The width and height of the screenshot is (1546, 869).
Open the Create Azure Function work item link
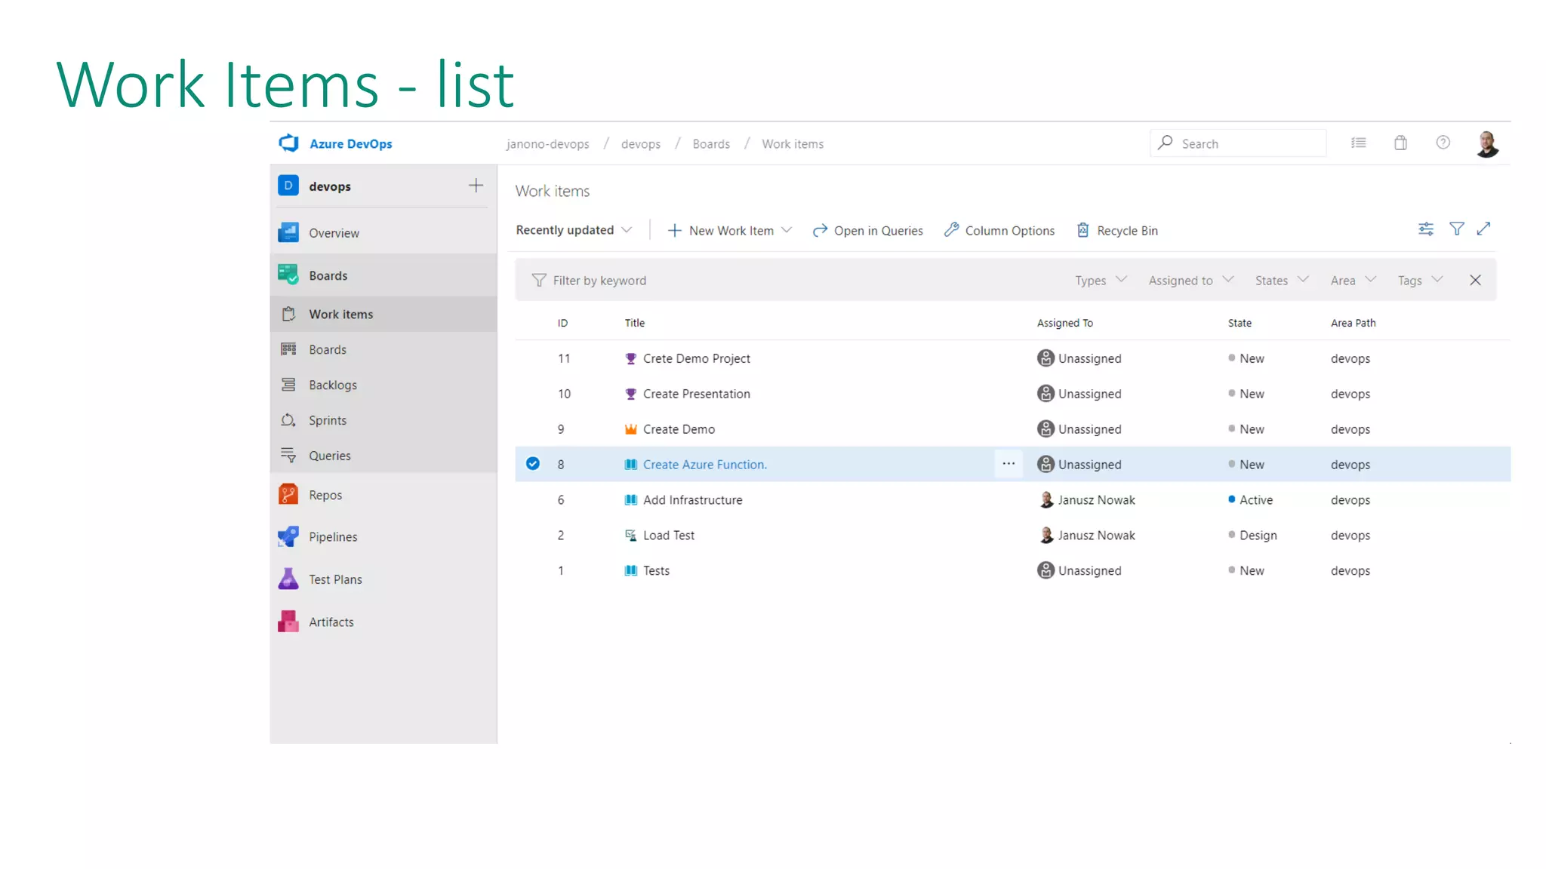(x=704, y=465)
